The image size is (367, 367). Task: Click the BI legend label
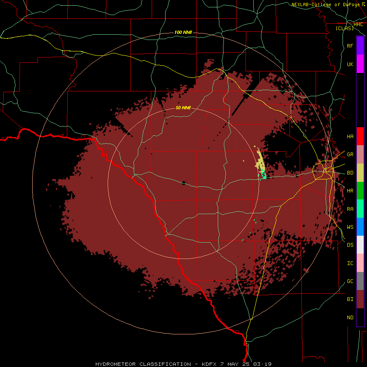pos(350,299)
